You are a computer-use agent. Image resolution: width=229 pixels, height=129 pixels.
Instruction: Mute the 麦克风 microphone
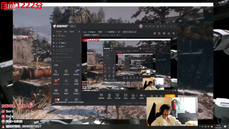tap(133, 96)
